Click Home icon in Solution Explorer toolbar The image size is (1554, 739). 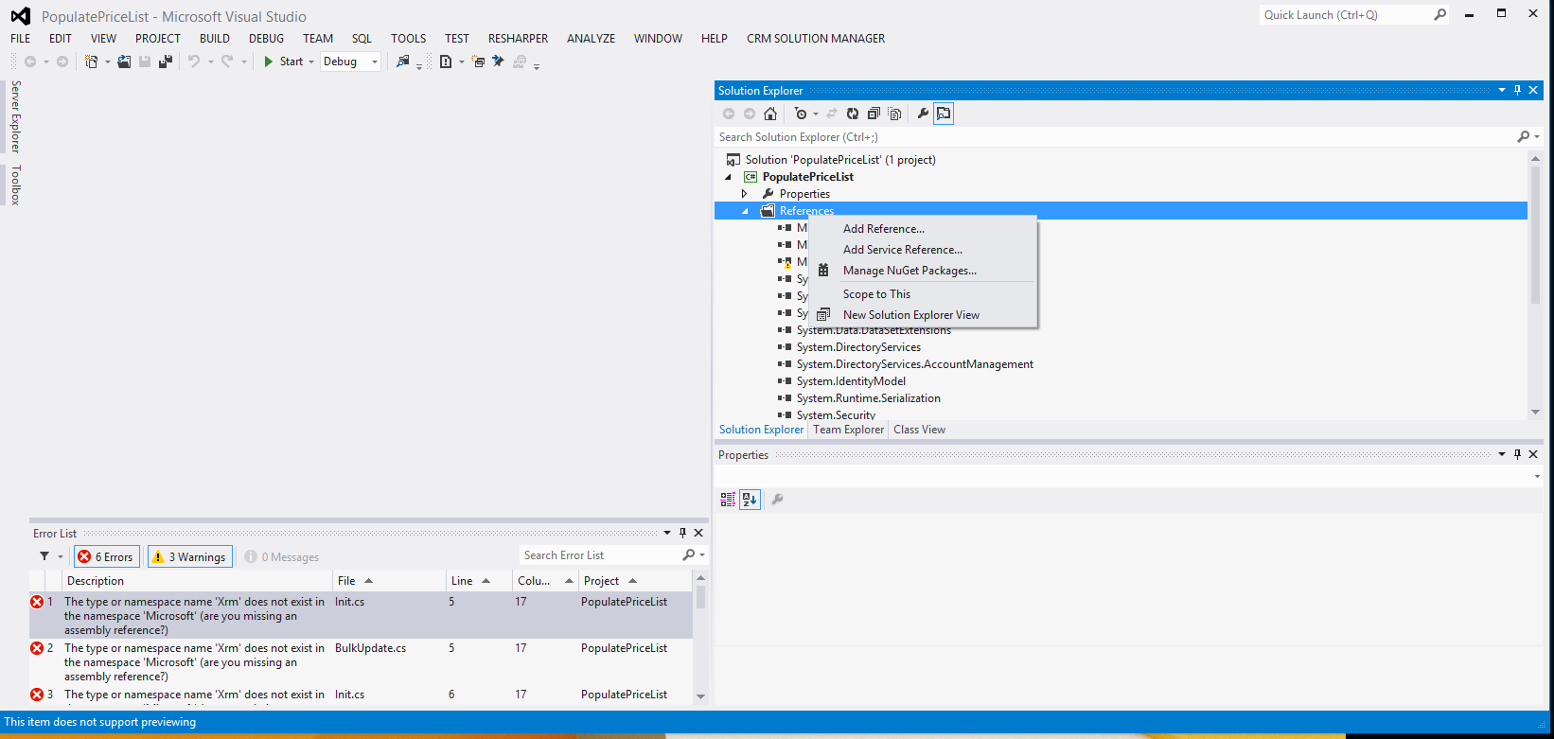pos(770,114)
